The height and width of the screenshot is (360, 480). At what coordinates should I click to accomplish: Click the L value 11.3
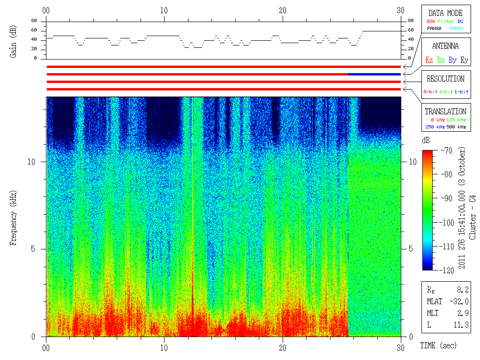click(461, 325)
